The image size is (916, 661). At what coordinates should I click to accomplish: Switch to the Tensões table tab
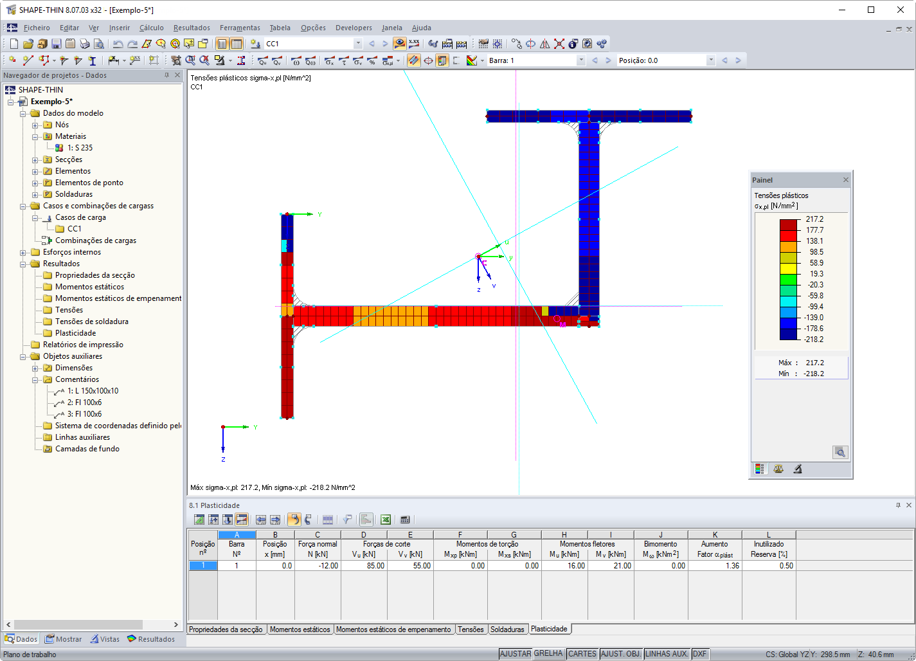point(471,629)
